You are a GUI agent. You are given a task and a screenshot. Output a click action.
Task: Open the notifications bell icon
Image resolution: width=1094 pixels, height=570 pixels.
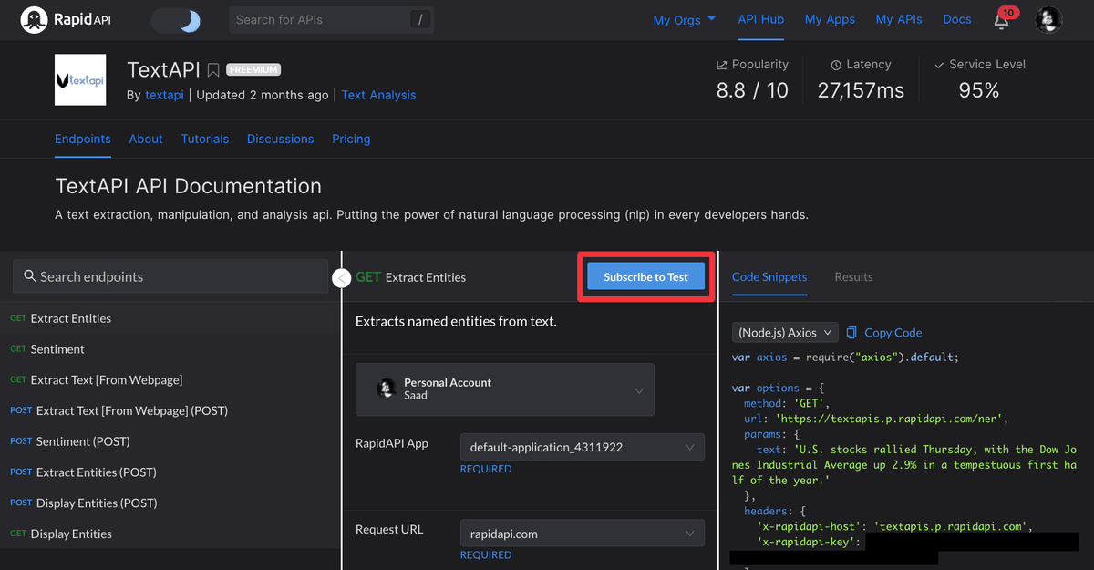1002,20
